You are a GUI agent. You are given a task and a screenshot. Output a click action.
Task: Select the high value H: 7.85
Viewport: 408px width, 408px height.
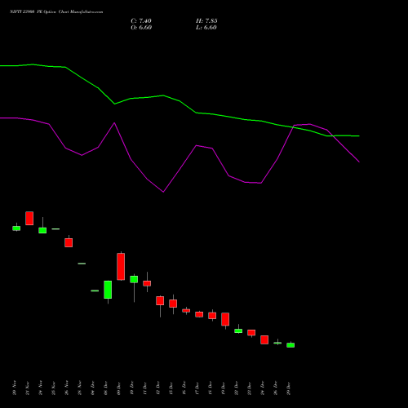click(x=206, y=21)
